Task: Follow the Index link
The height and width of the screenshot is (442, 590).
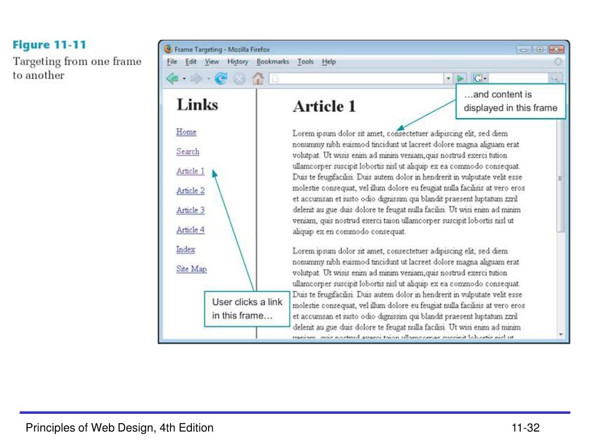Action: [x=186, y=249]
